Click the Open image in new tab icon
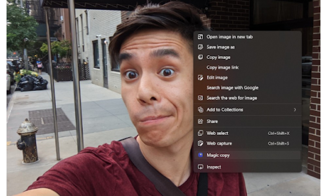327x196 pixels. [x=200, y=37]
